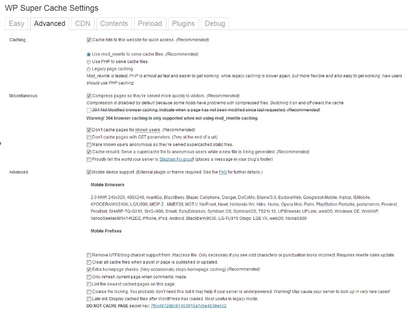Go to the Preload tab
Viewport: 408px width, 315px height.
click(150, 23)
